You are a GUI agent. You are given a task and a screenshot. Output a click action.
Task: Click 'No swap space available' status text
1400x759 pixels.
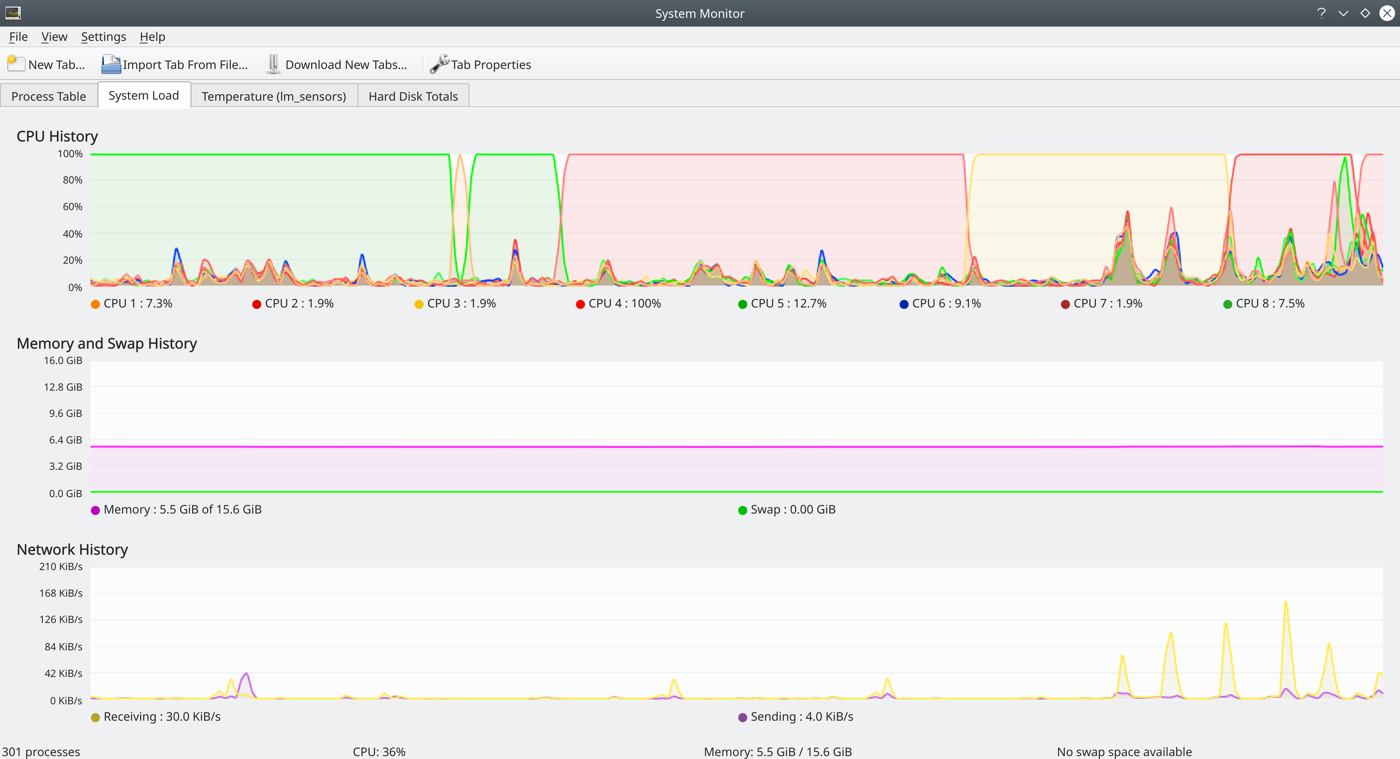click(x=1124, y=751)
